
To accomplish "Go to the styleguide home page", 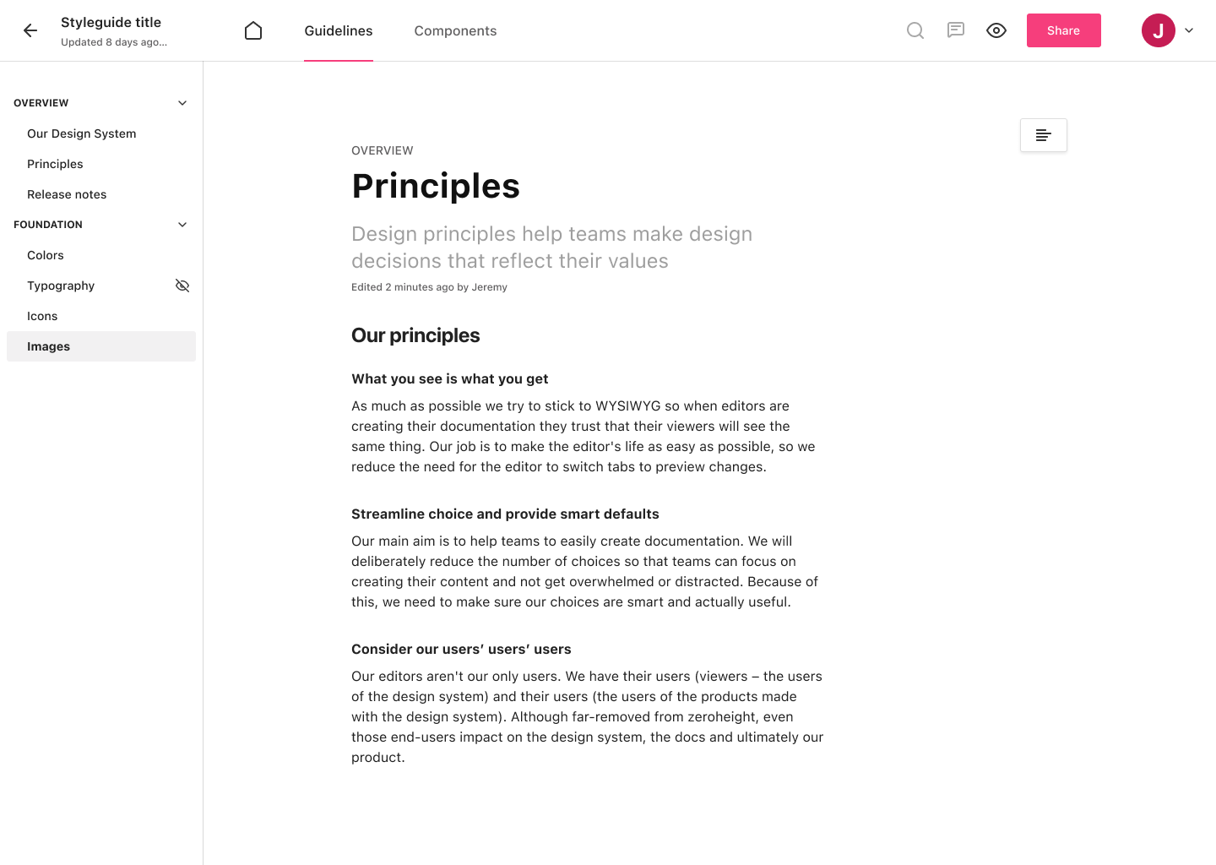I will point(253,30).
